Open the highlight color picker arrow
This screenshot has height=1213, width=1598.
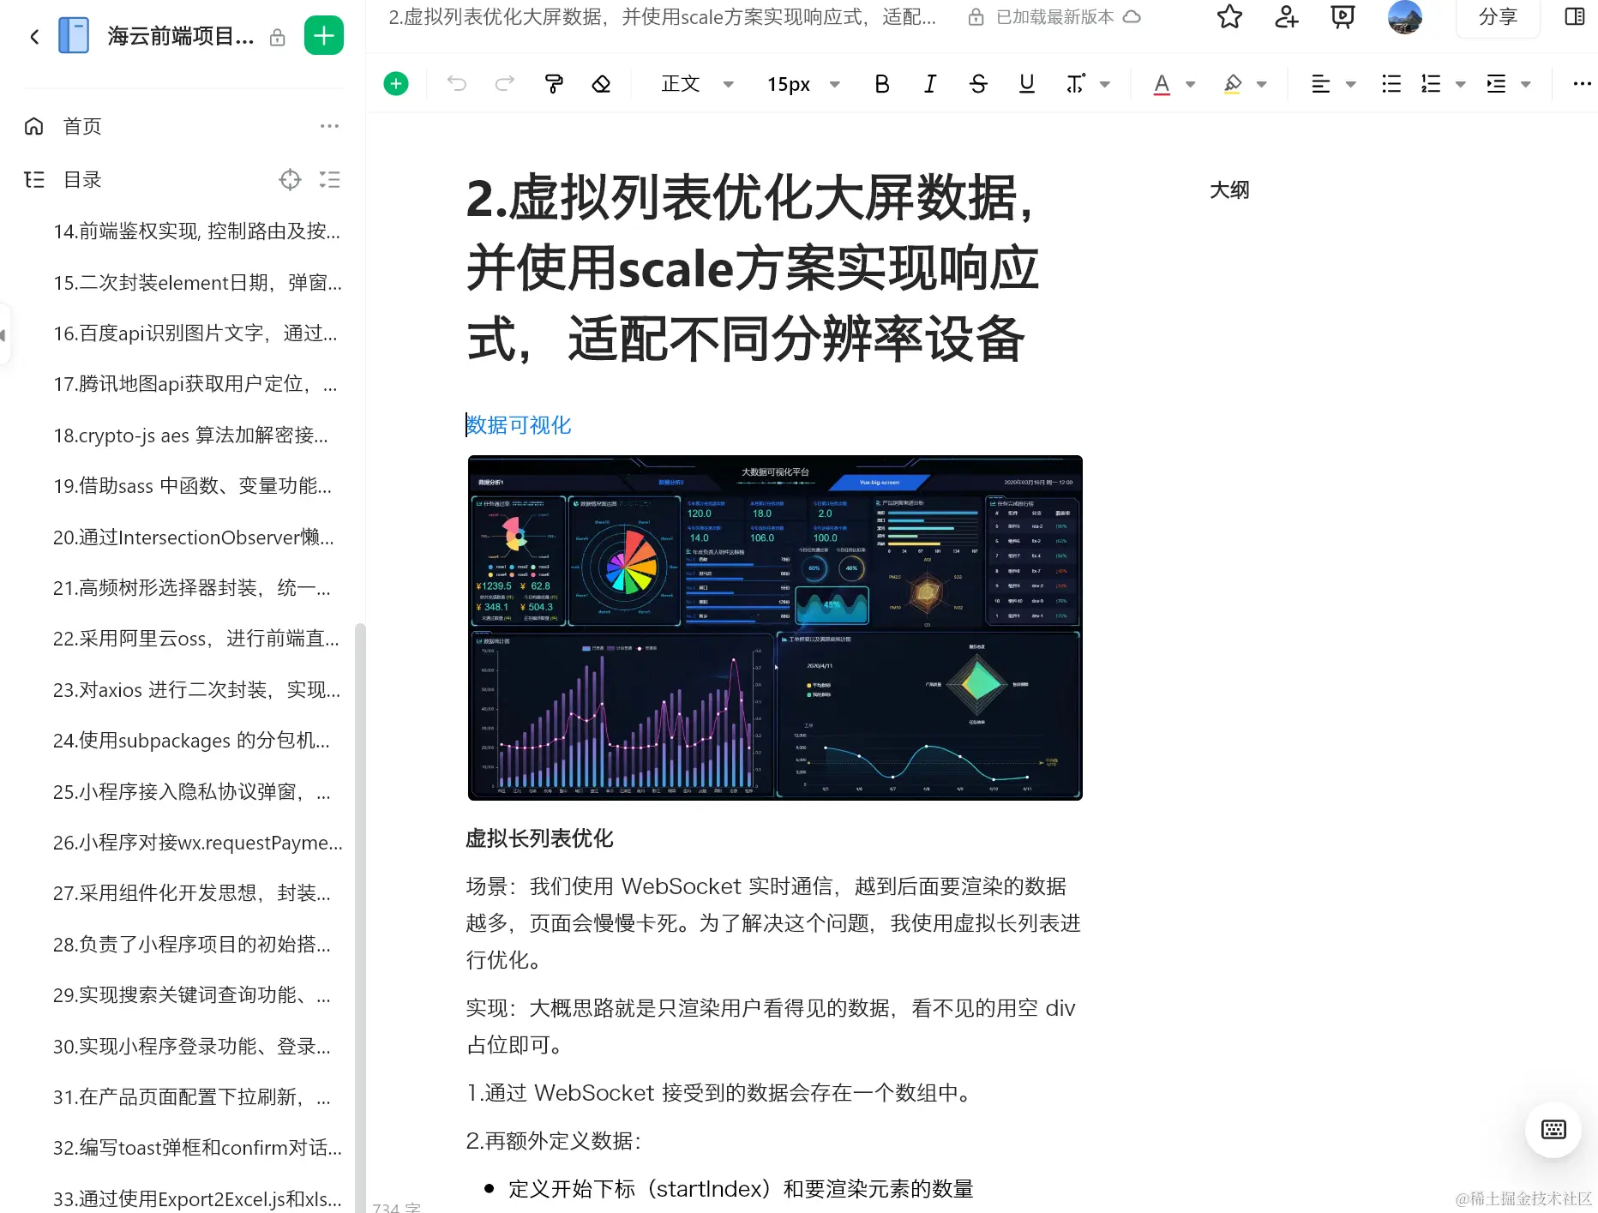point(1262,84)
